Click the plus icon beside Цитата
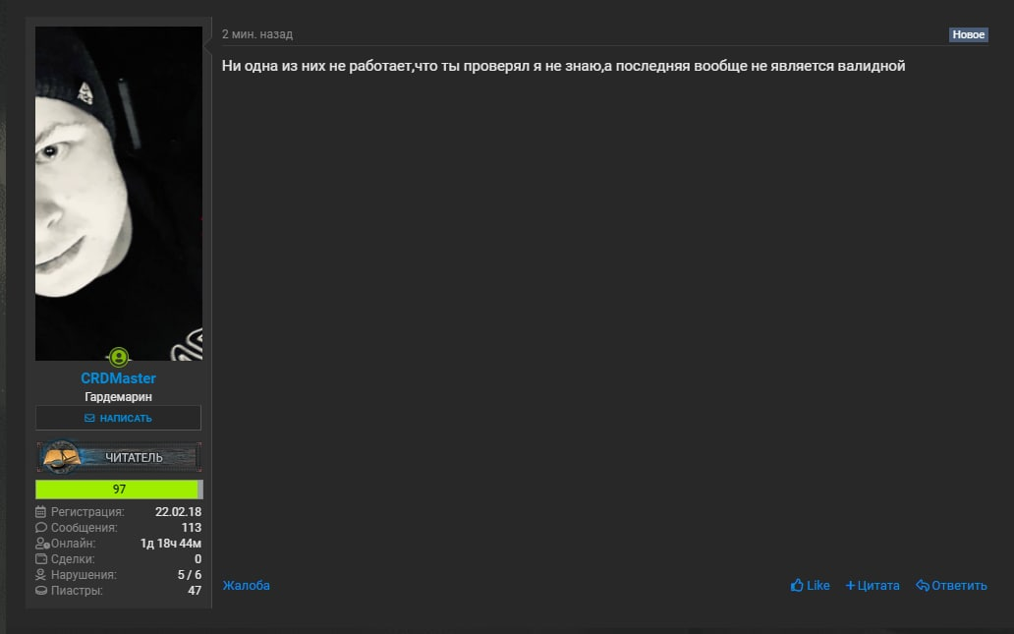 [850, 586]
